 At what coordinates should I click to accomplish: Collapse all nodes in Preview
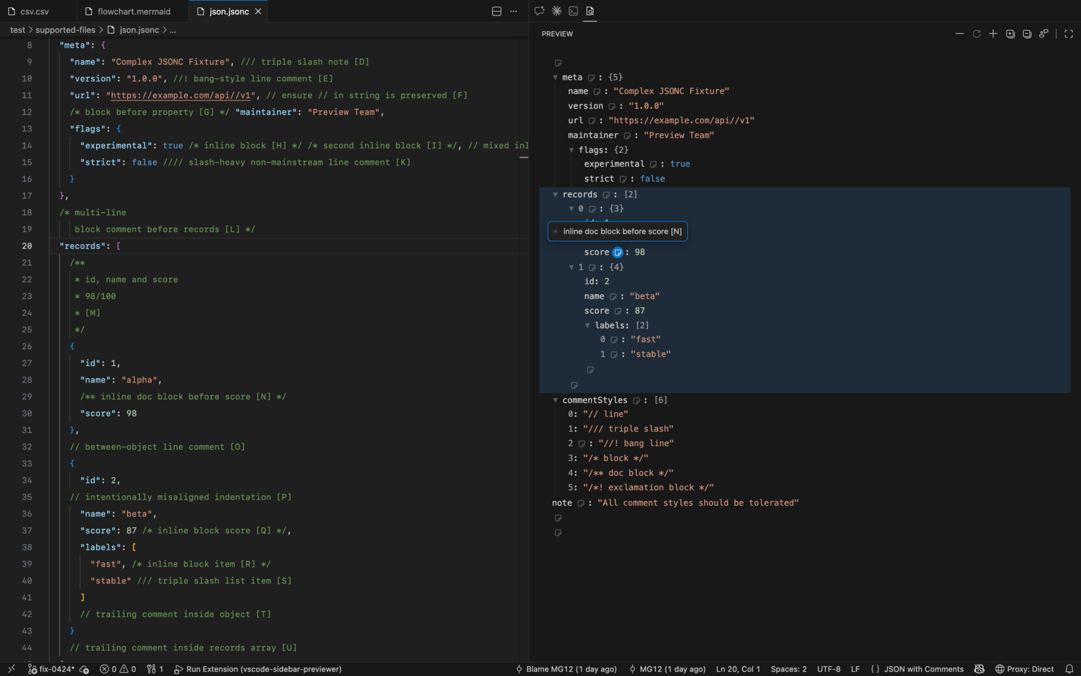point(1027,33)
